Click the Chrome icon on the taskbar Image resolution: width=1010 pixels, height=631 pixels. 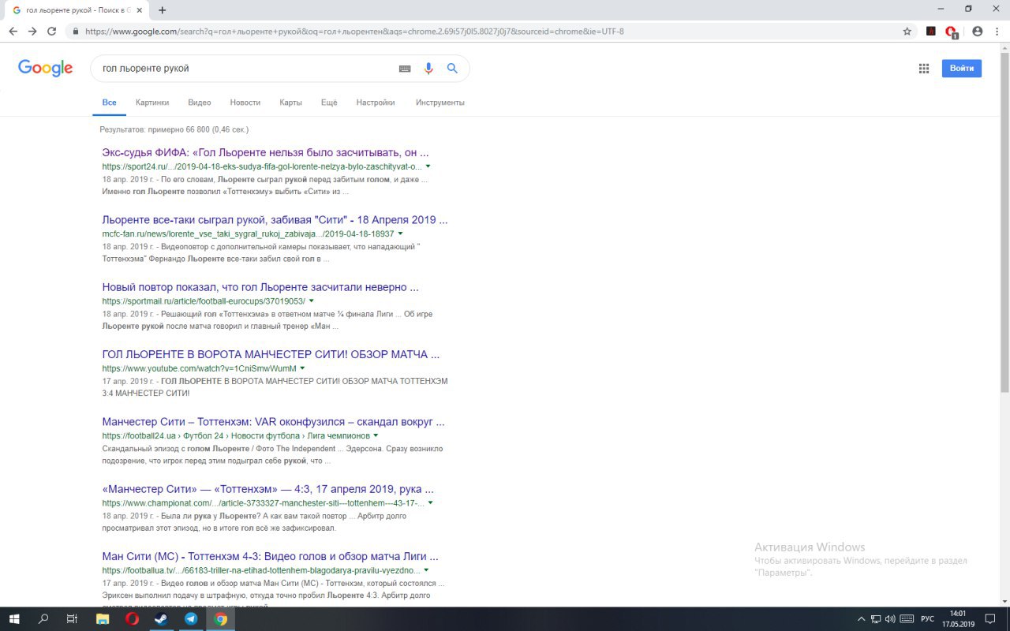[x=220, y=619]
